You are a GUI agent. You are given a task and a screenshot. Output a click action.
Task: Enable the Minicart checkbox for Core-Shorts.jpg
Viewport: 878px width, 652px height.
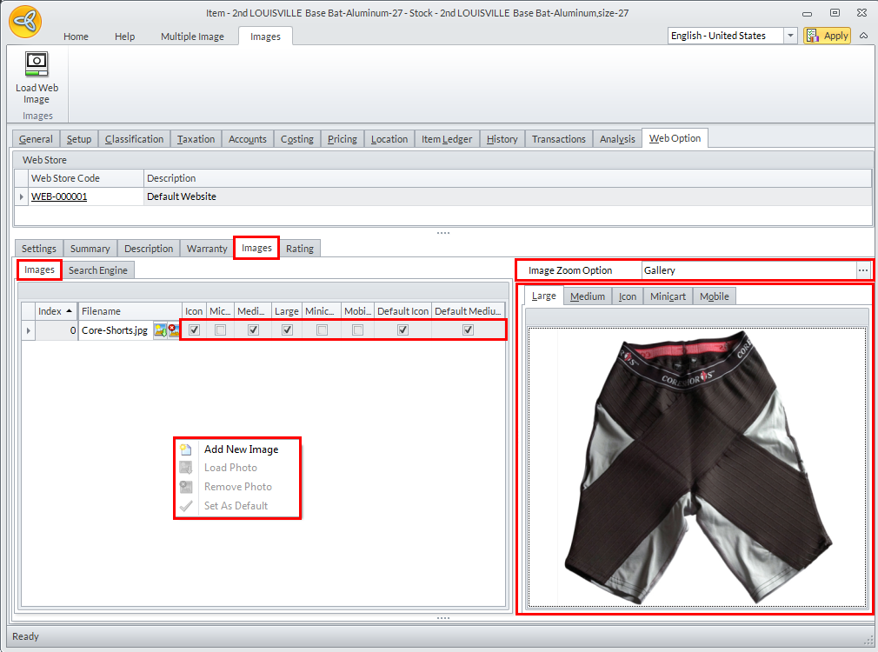322,330
